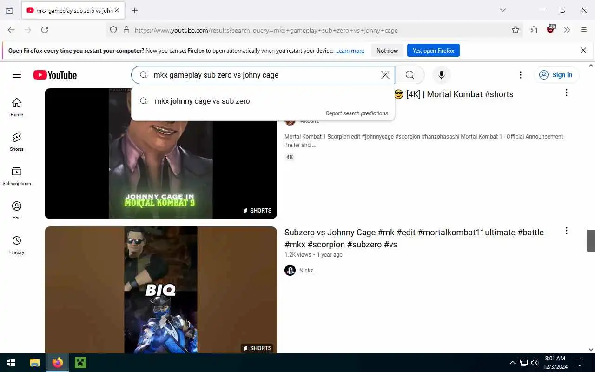595x372 pixels.
Task: Close the mkx gameplay YouTube tab
Action: click(x=117, y=10)
